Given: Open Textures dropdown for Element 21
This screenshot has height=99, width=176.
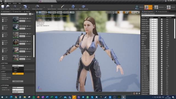Looking at the screenshot, I should tap(22, 21).
